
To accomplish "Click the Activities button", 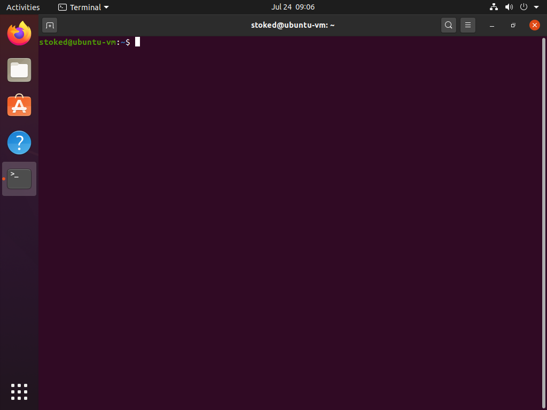I will [23, 7].
